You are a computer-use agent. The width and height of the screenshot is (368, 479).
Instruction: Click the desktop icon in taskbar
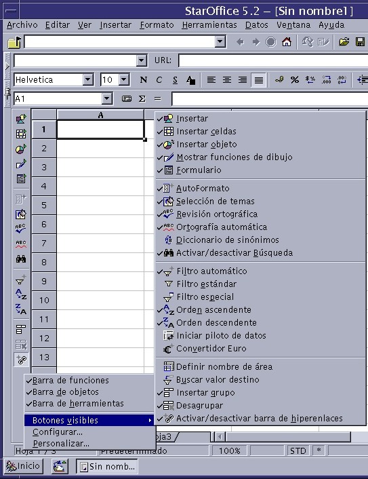(x=60, y=466)
